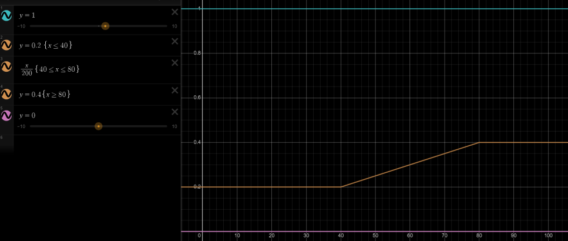Delete the y = 0.4 {x ≥ 80} expression
Image resolution: width=568 pixels, height=241 pixels.
(174, 91)
